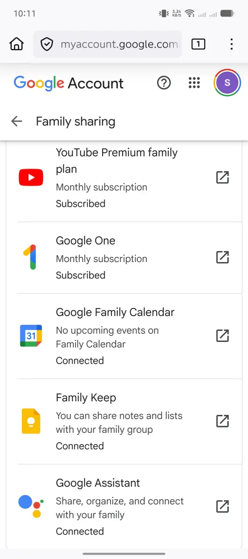Open Google One external link icon
248x559 pixels.
coord(223,257)
